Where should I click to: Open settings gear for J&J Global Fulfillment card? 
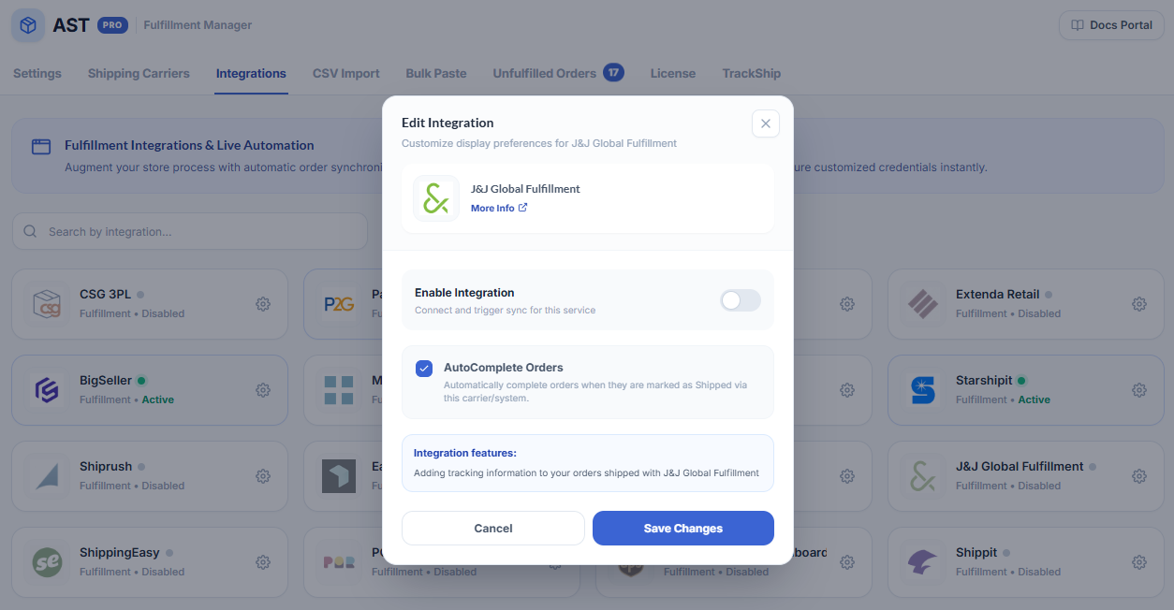click(1139, 476)
